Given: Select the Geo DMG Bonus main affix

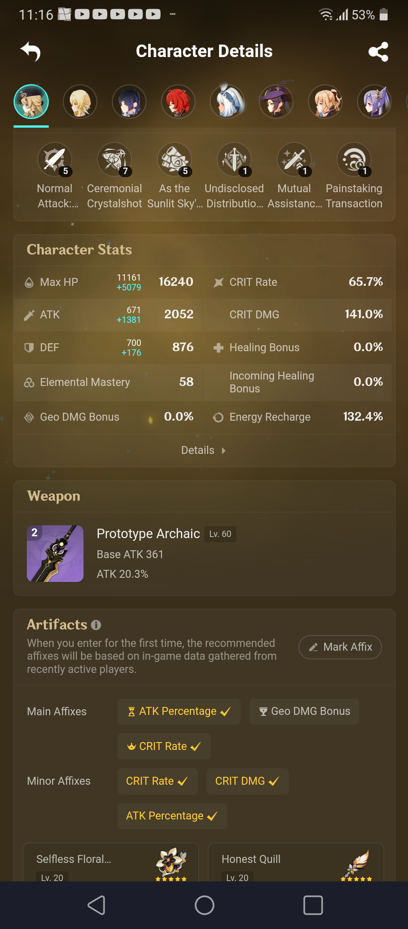Looking at the screenshot, I should [x=304, y=711].
